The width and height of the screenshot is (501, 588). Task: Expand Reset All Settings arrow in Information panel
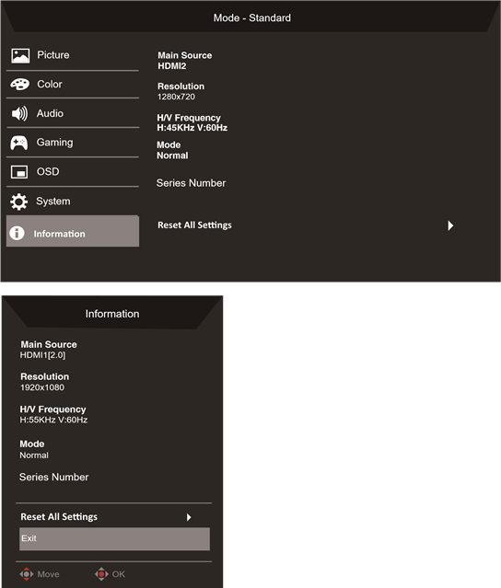[x=189, y=517]
